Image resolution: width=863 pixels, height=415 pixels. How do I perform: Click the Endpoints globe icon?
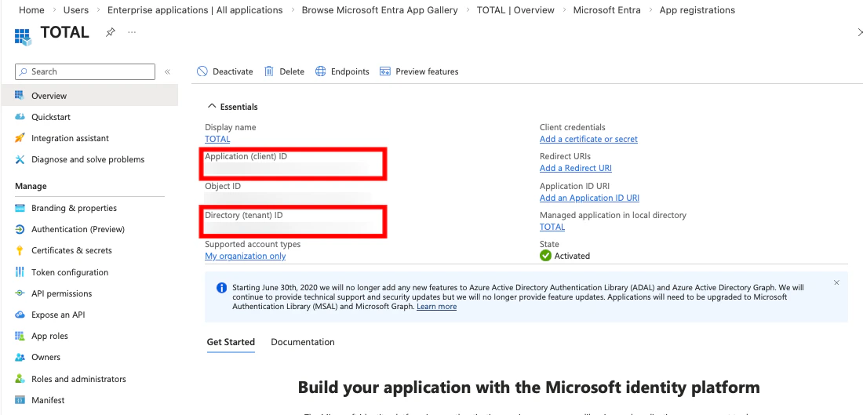point(320,71)
